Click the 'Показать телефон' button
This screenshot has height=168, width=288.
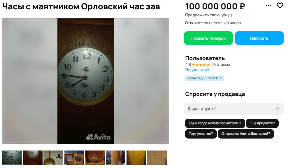click(208, 38)
